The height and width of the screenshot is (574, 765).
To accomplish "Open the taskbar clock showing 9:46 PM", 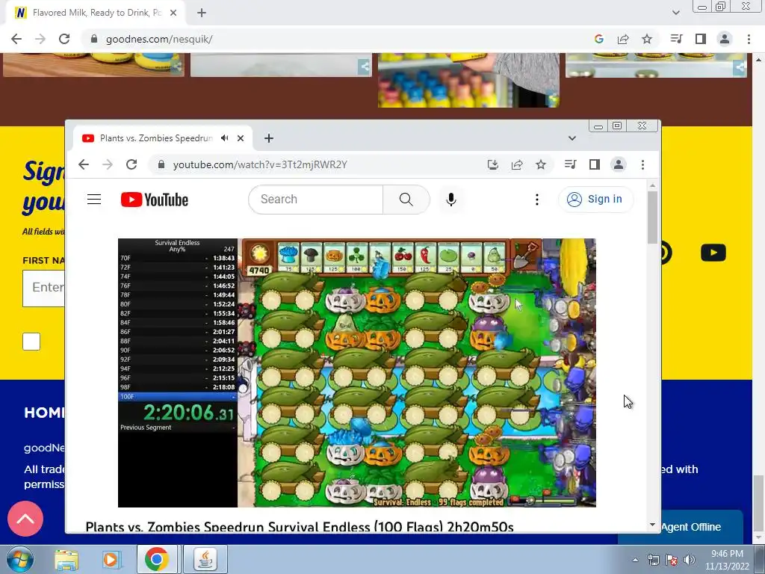I will 727,560.
